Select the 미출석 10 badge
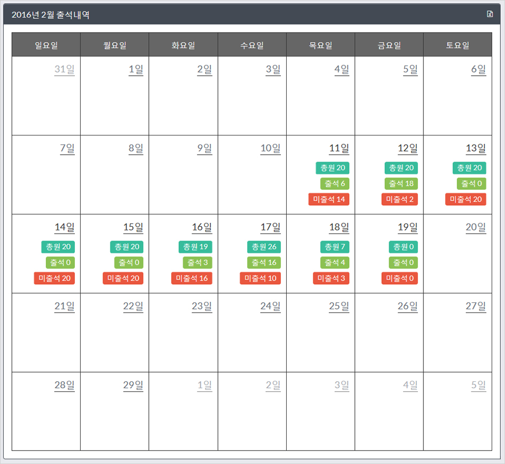 click(260, 278)
